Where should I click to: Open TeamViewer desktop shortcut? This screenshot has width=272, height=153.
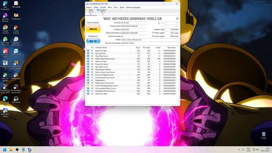(x=16, y=52)
